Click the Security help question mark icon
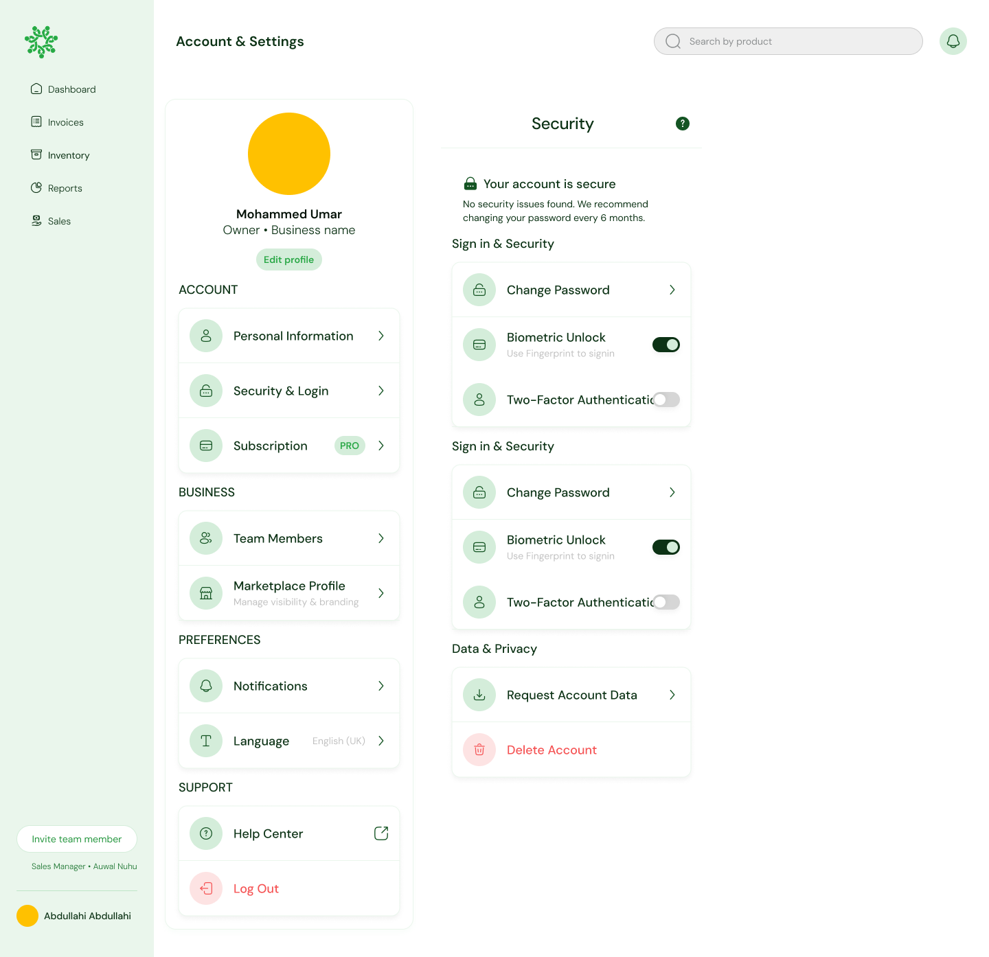Screen dimensions: 989x957 click(683, 124)
